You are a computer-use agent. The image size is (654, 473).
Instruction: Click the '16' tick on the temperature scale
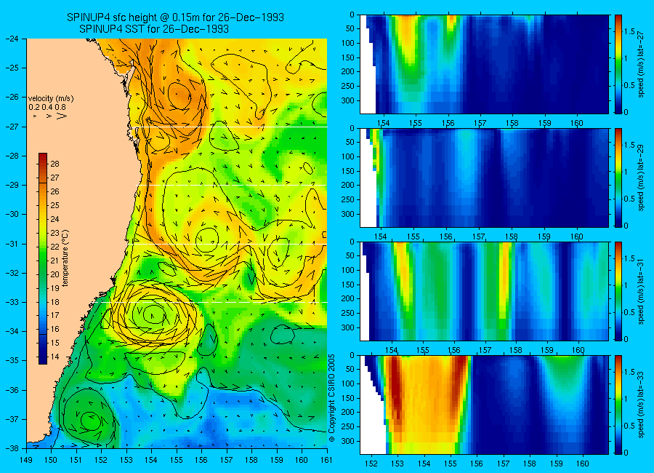(55, 329)
